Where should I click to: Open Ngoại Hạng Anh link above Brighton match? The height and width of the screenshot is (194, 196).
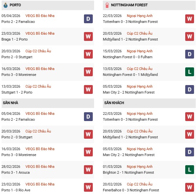tap(140, 167)
